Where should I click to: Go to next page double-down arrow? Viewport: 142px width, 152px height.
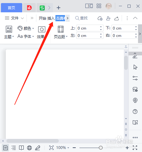126,135
